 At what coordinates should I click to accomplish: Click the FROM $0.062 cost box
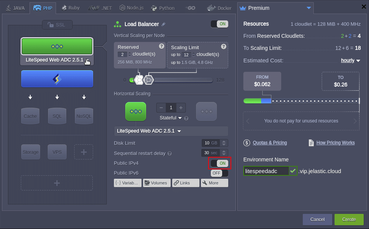262,81
